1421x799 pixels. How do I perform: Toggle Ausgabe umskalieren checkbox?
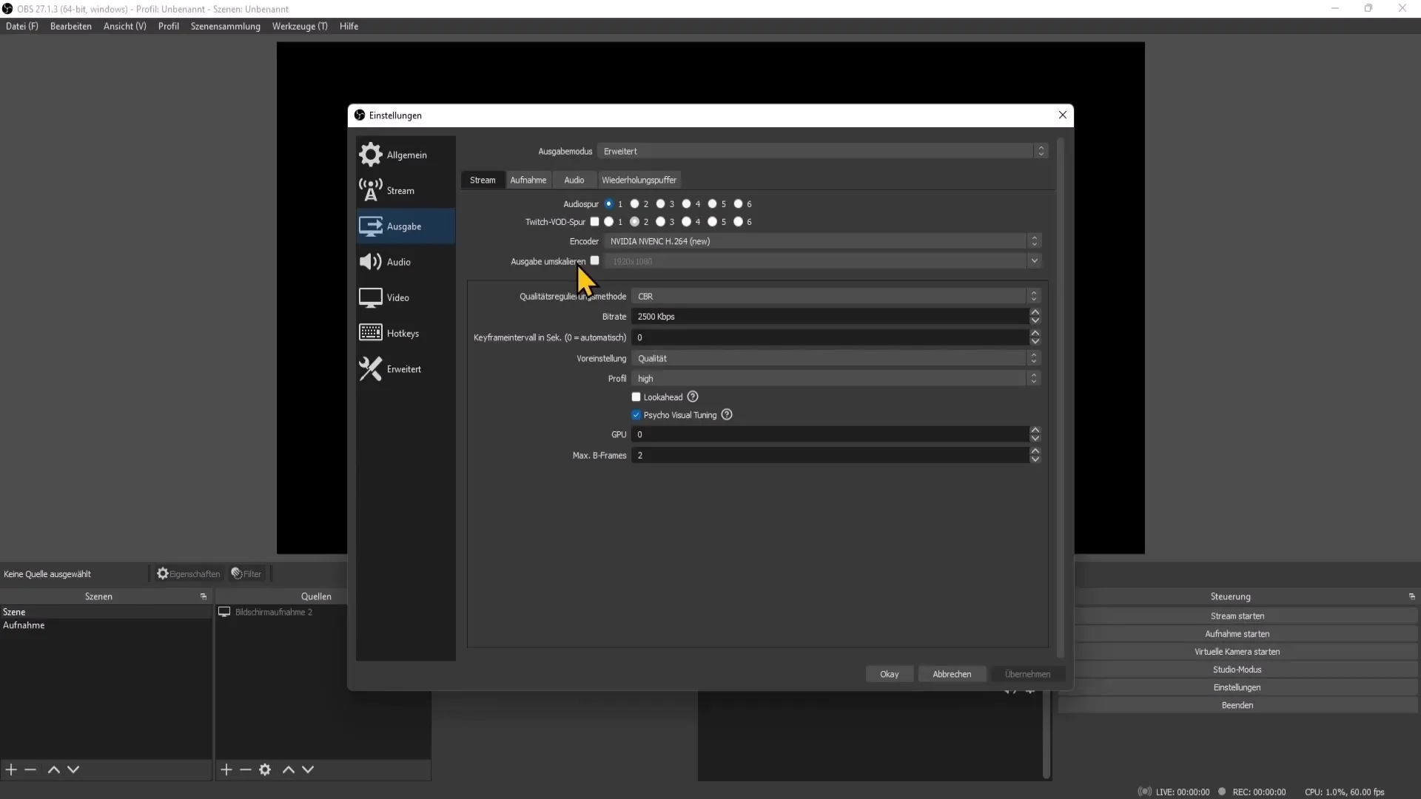[594, 260]
